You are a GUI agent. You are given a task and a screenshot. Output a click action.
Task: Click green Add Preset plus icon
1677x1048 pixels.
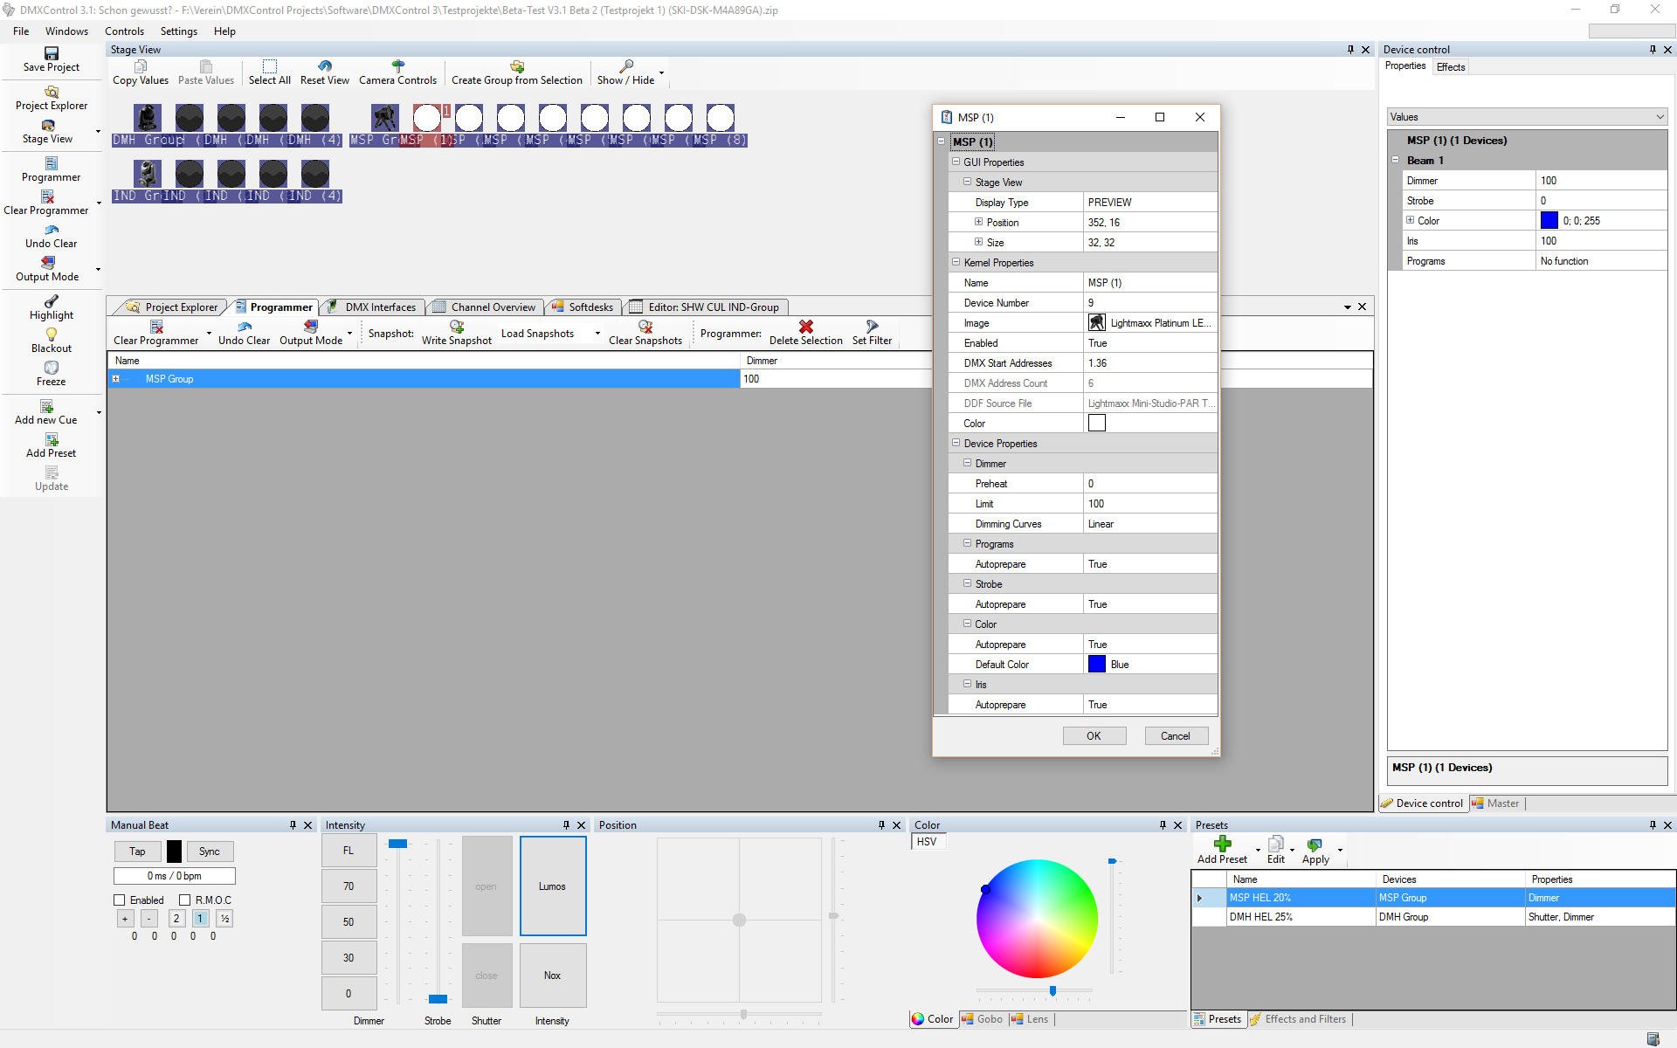(x=1222, y=844)
